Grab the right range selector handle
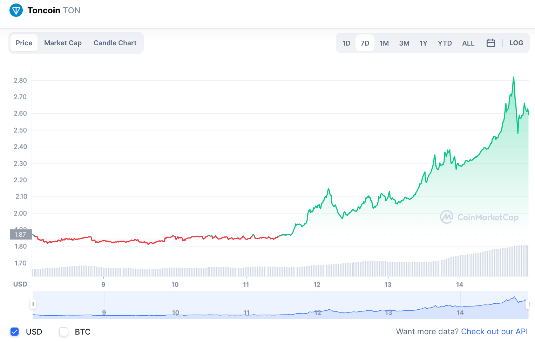Screen dimensions: 535x343 pyautogui.click(x=528, y=304)
